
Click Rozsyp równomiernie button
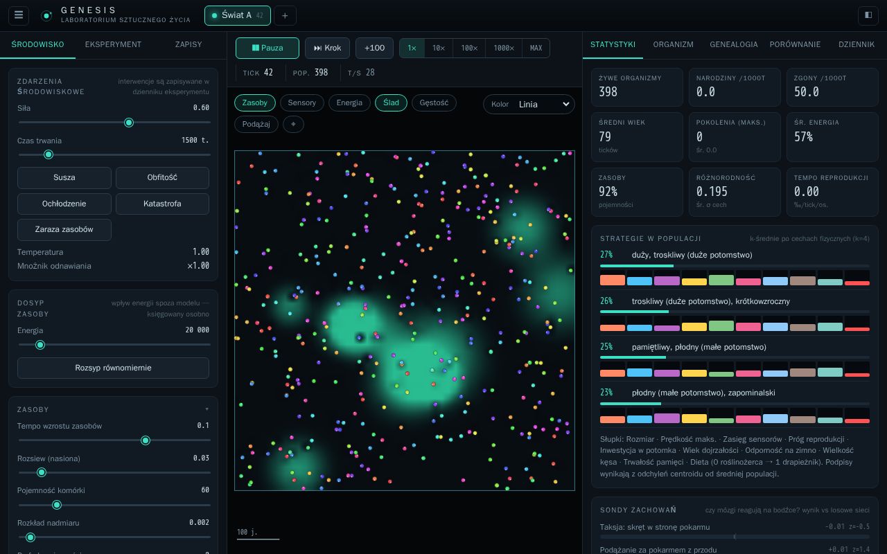(113, 368)
